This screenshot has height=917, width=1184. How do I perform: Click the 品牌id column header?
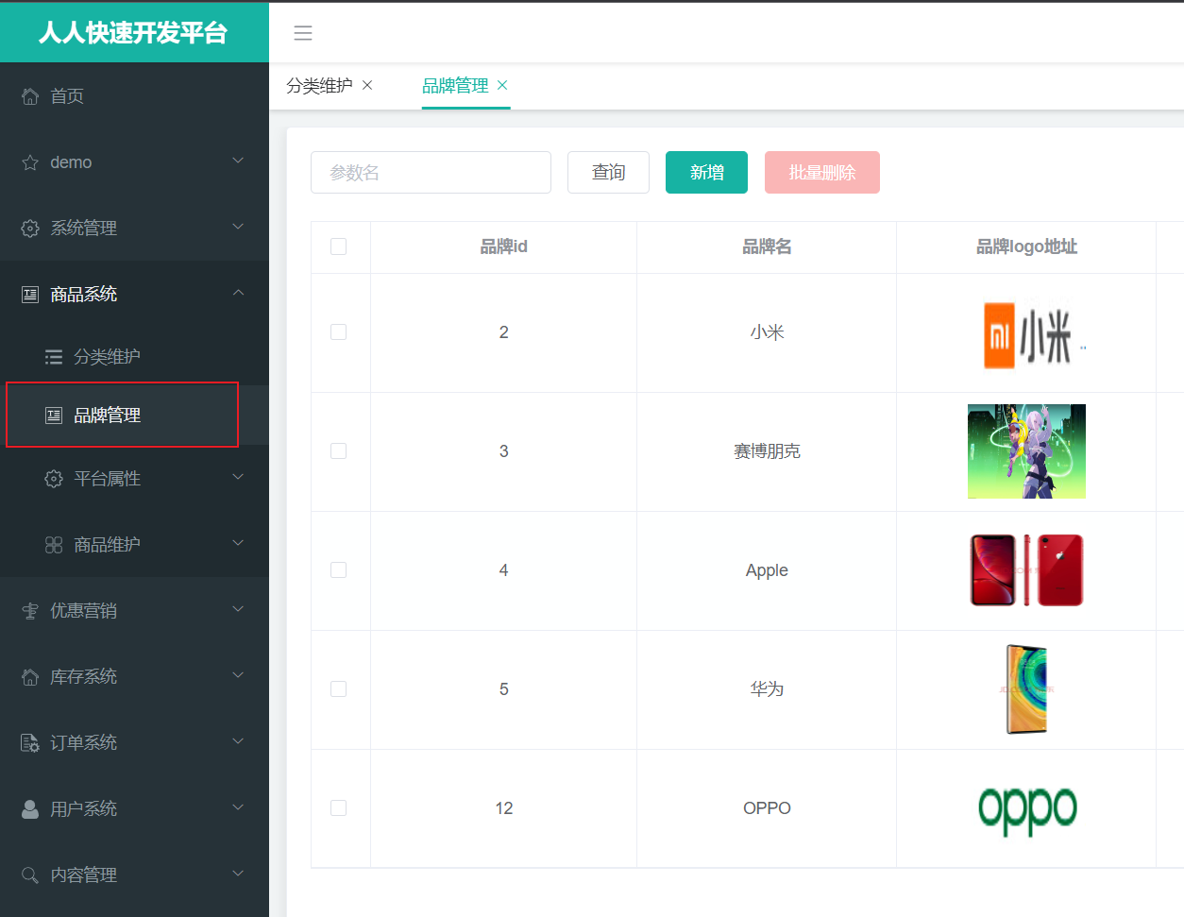pyautogui.click(x=503, y=247)
